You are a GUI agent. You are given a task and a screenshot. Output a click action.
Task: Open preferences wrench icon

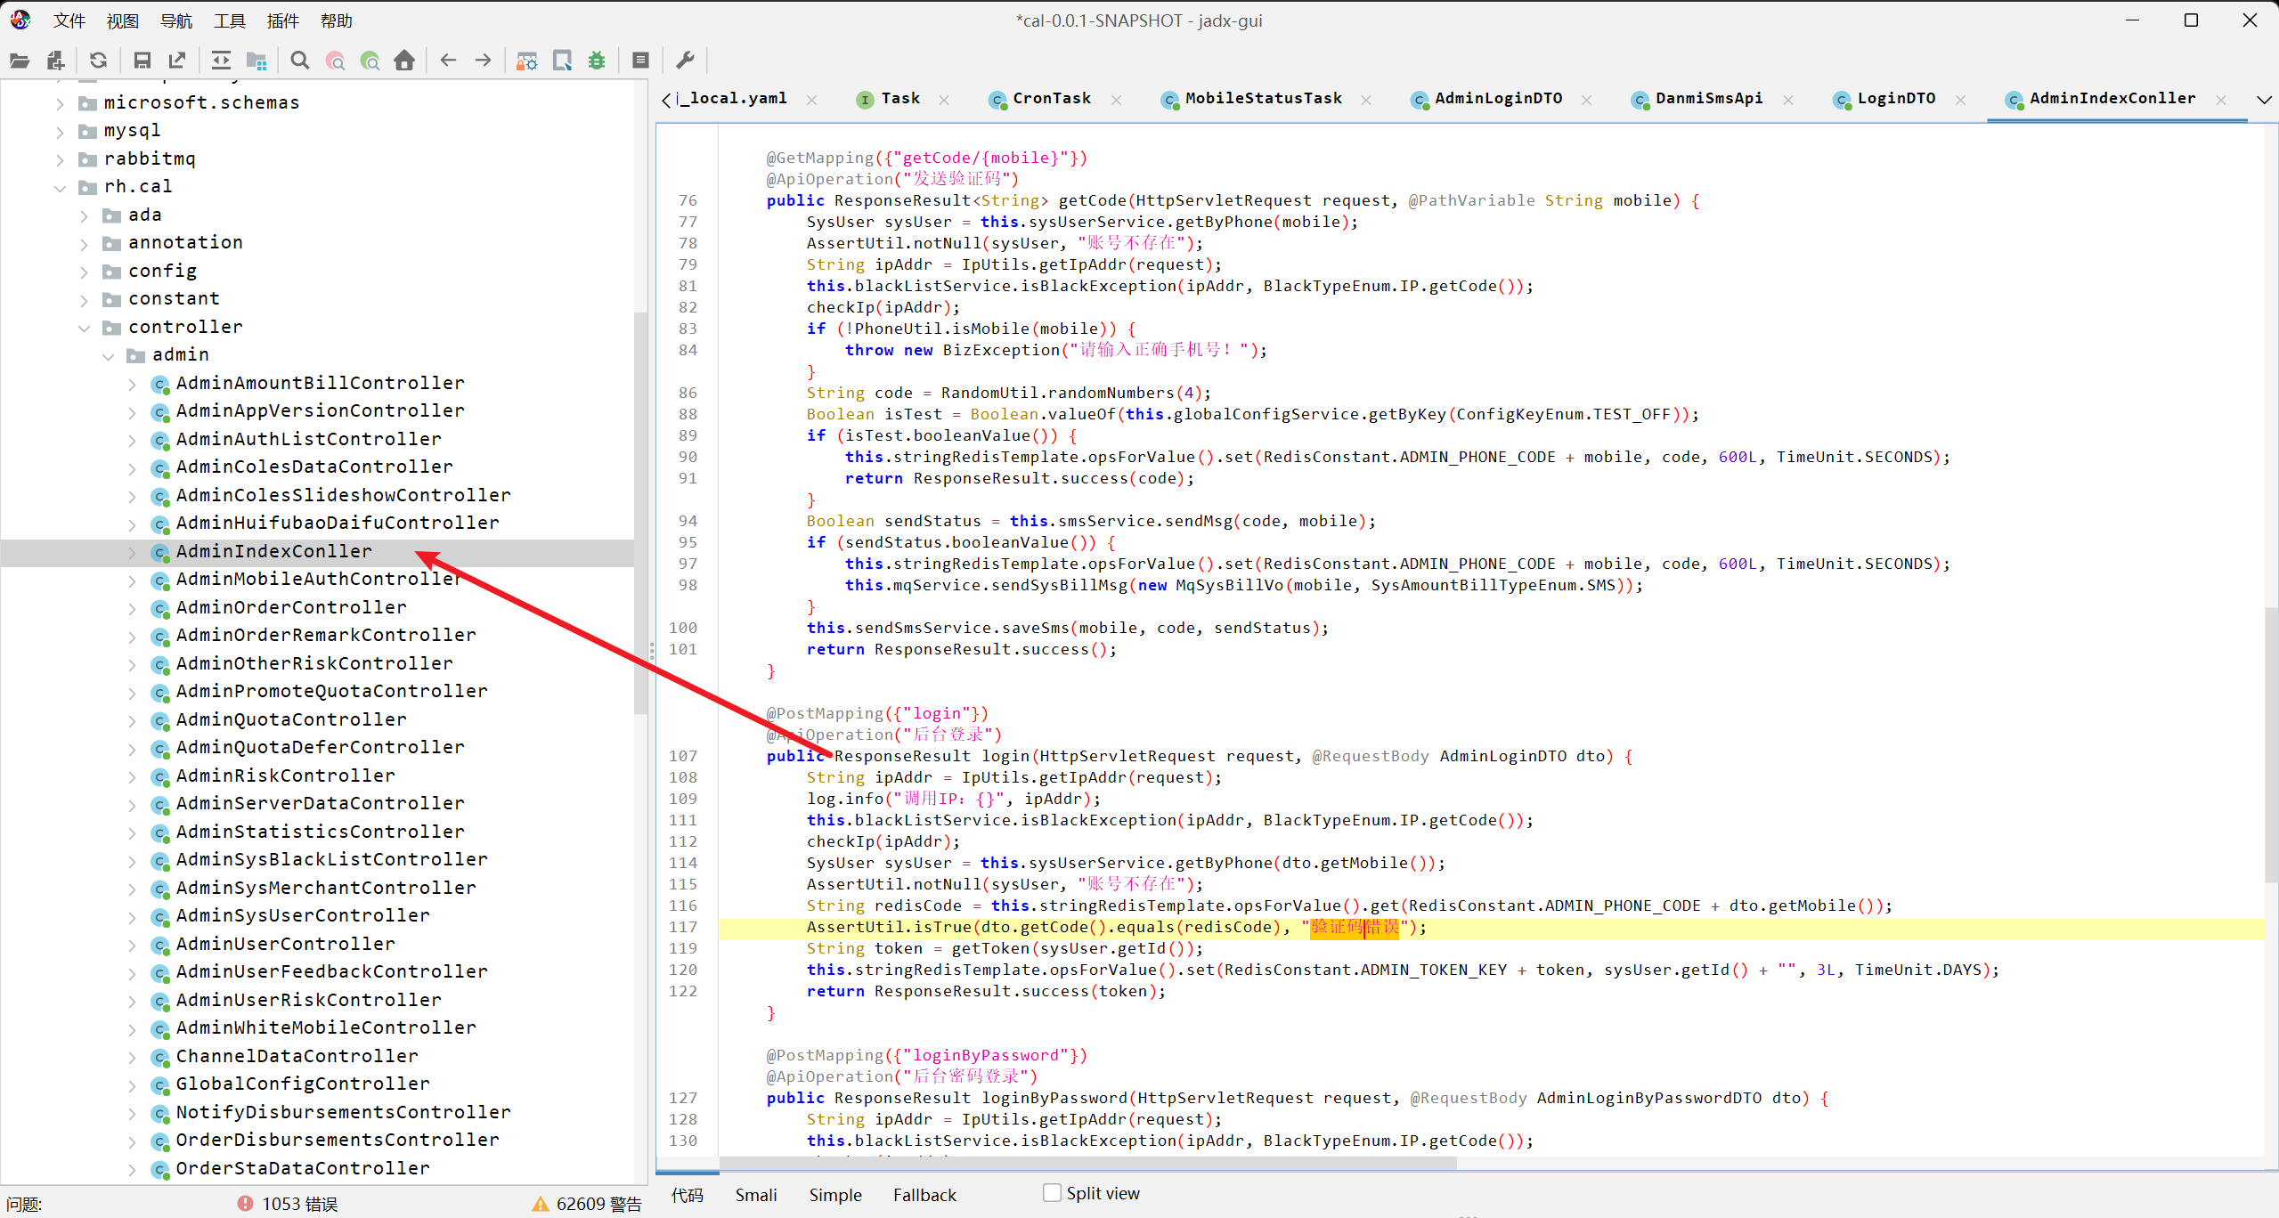point(685,61)
